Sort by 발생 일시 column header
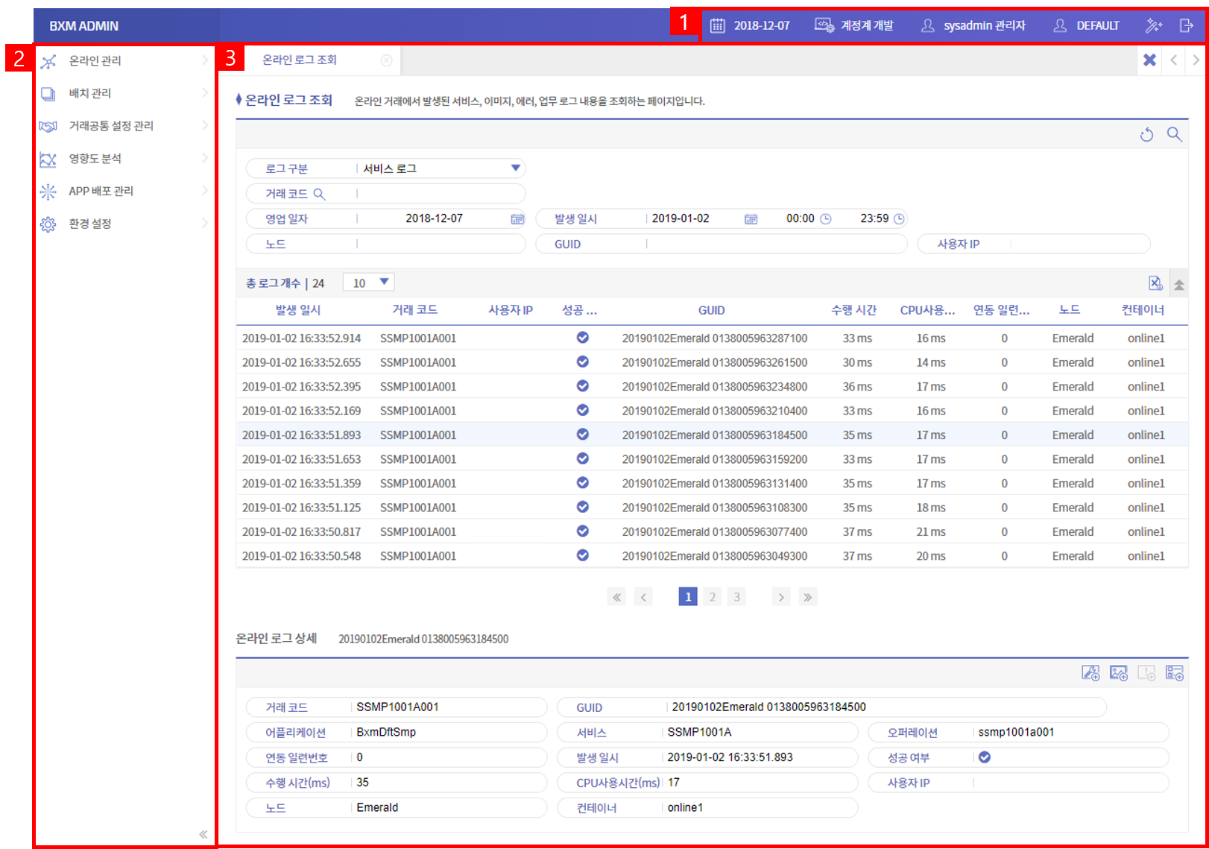The image size is (1209, 849). click(x=298, y=310)
